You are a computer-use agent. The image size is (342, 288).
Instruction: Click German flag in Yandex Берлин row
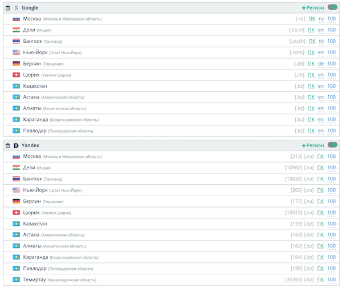17,201
